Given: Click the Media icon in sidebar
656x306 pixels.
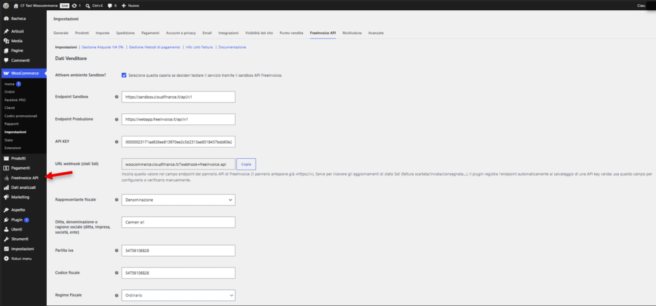Looking at the screenshot, I should 6,41.
